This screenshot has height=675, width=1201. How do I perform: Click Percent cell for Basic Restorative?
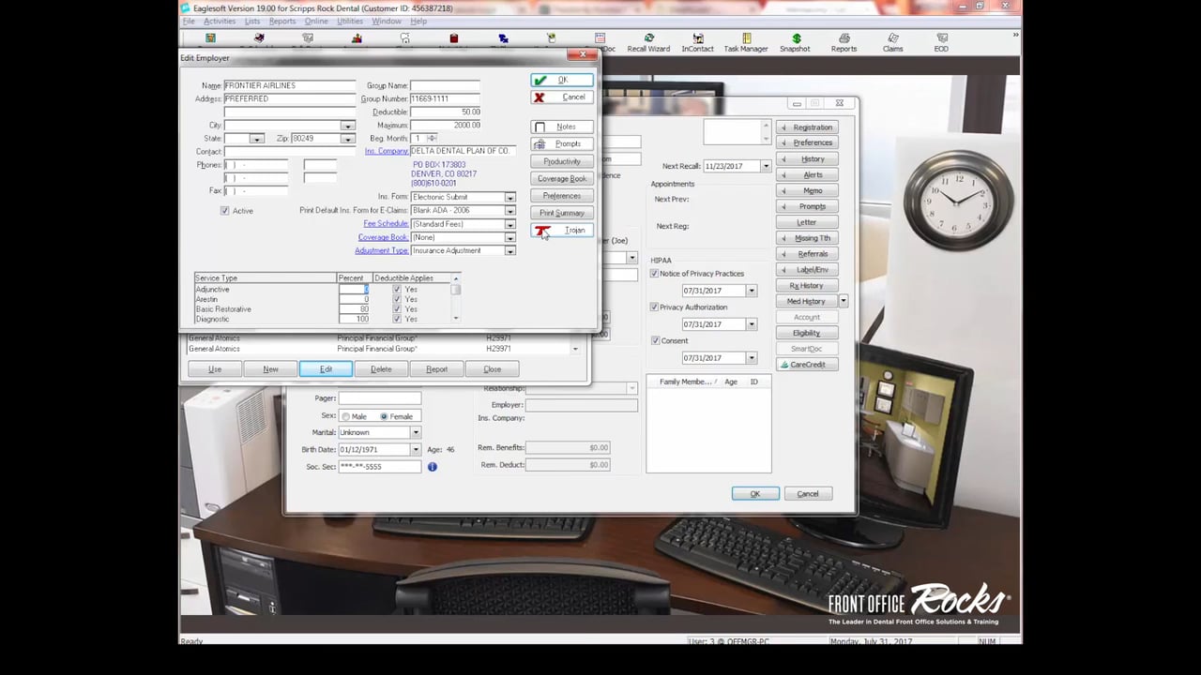[354, 309]
